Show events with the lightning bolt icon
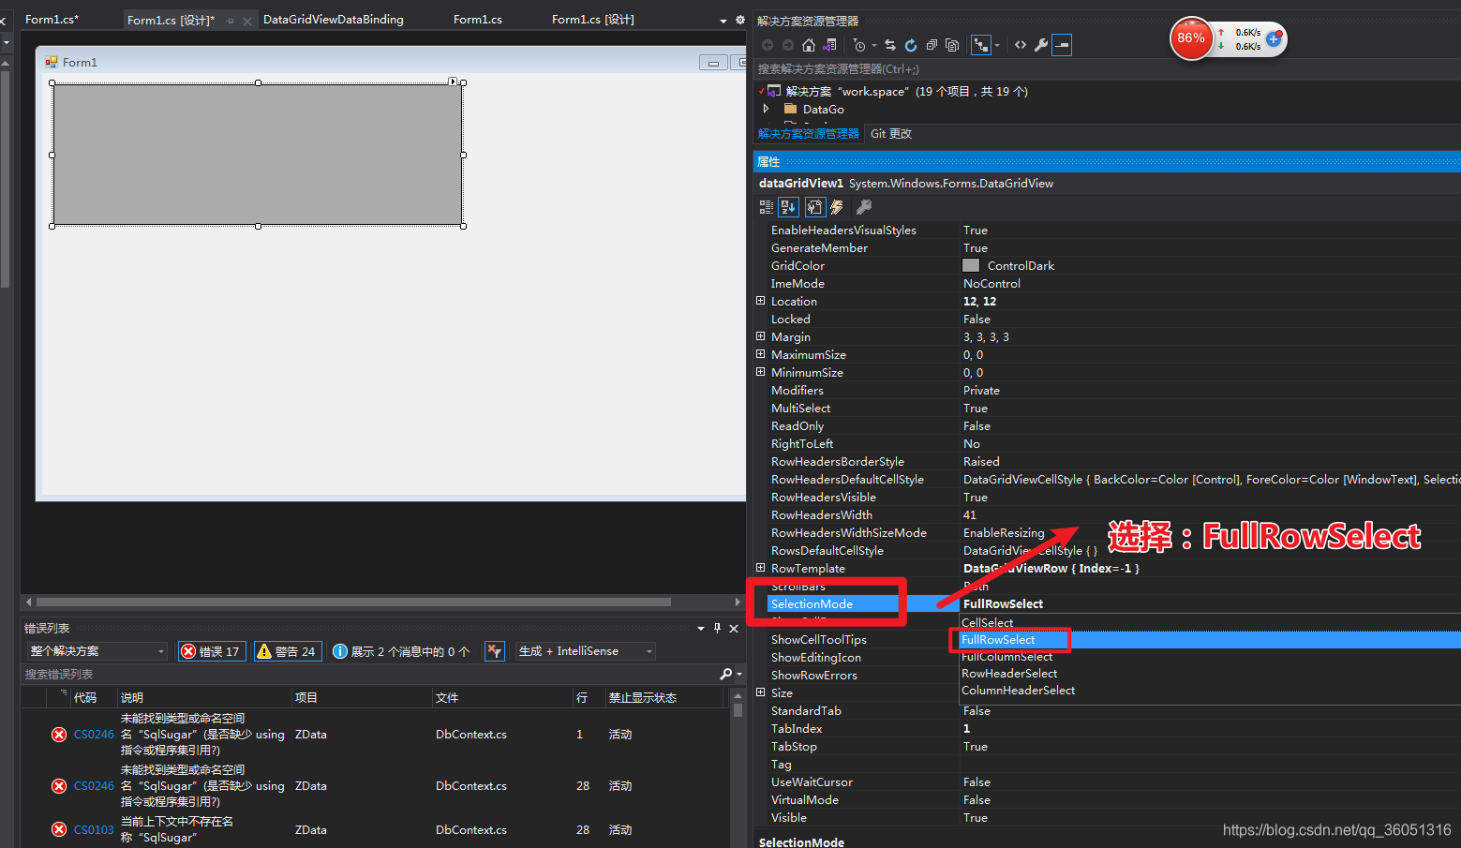This screenshot has width=1461, height=848. click(837, 207)
